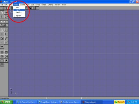Viewport: 139px width, 104px height.
Task: Select the Point edit mode icon
Action: click(x=6, y=17)
